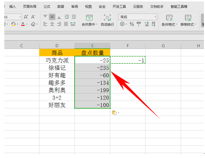The image size is (205, 158).
Task: Click the increase decimal places icon
Action: coord(147,24)
